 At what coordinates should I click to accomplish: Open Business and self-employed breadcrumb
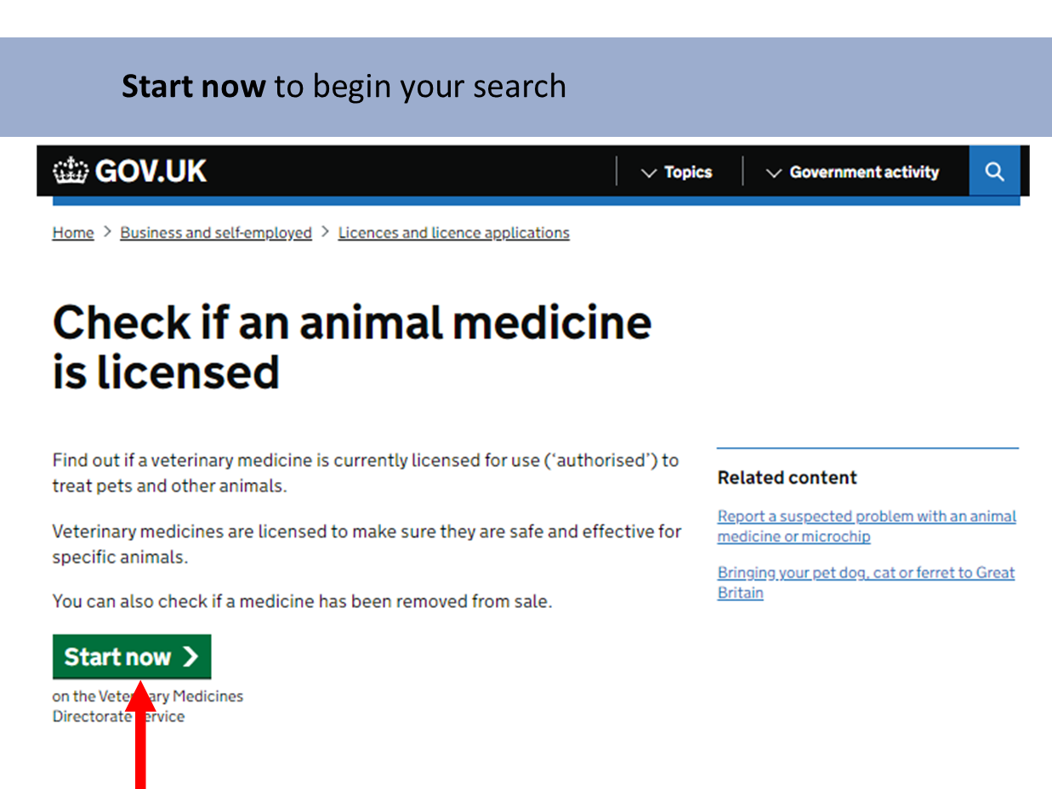point(216,233)
